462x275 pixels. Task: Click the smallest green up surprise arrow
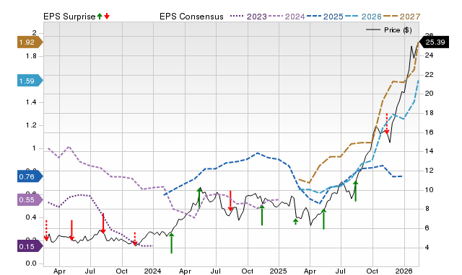[295, 222]
